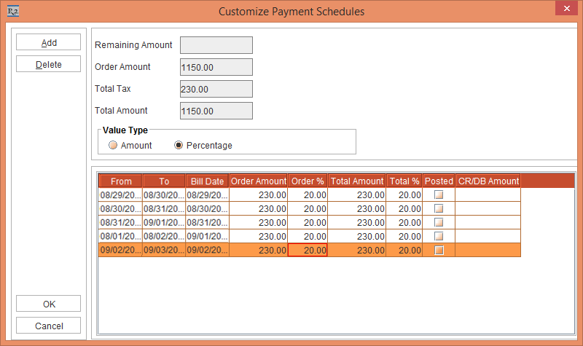Confirm with the OK button
Screen dimensions: 583x346
pos(49,304)
